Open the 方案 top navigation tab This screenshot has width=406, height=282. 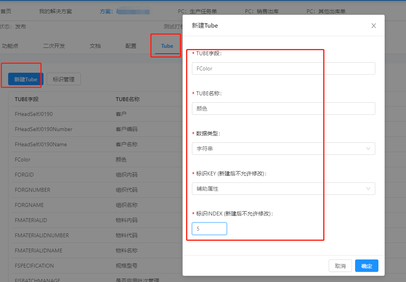tap(125, 11)
